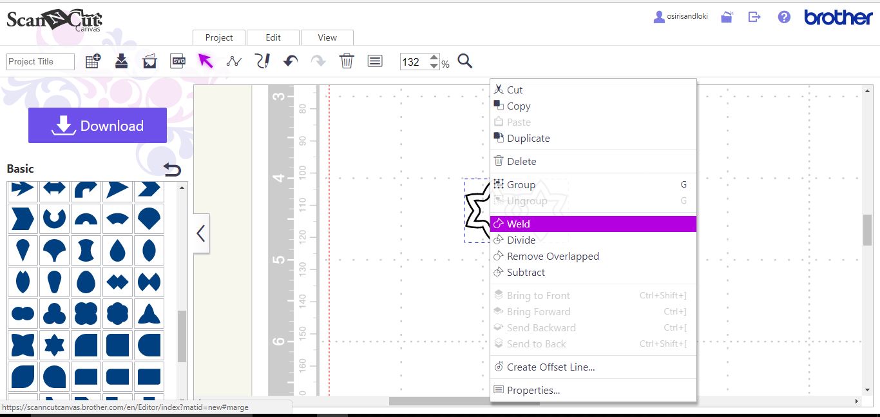Click the trash Delete icon
Viewport: 880px width, 417px height.
coord(347,61)
